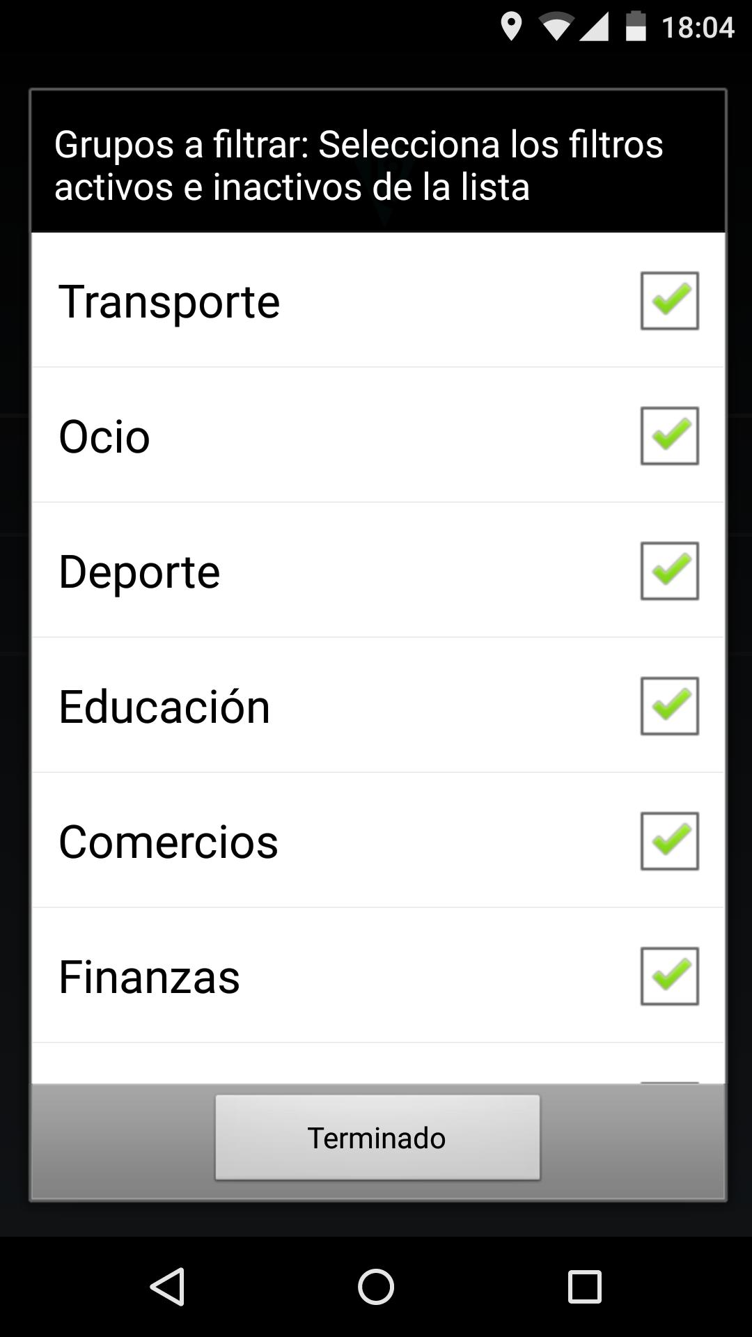Viewport: 752px width, 1337px height.
Task: Select the Transporte list label
Action: coord(169,302)
